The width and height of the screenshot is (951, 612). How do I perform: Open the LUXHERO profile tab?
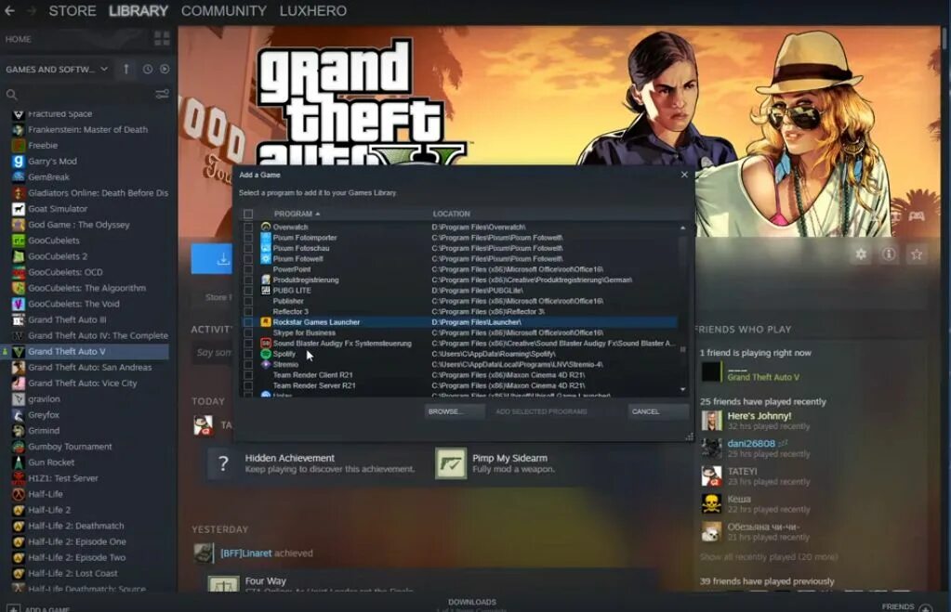(x=313, y=10)
